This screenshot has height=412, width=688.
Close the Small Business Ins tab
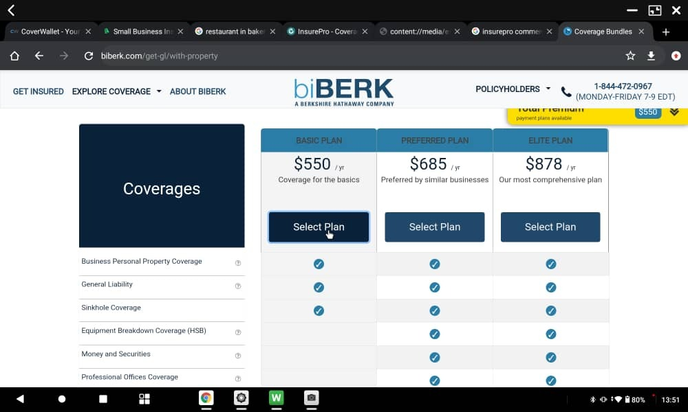click(180, 32)
